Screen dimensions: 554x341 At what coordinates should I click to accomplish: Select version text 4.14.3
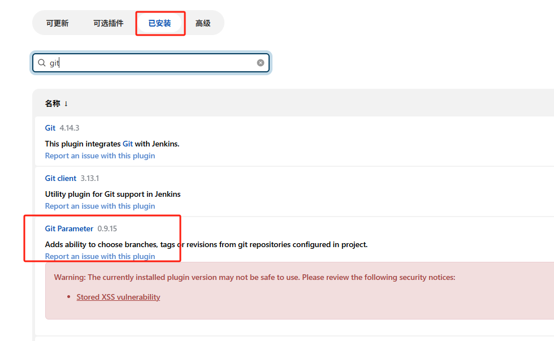pos(69,128)
